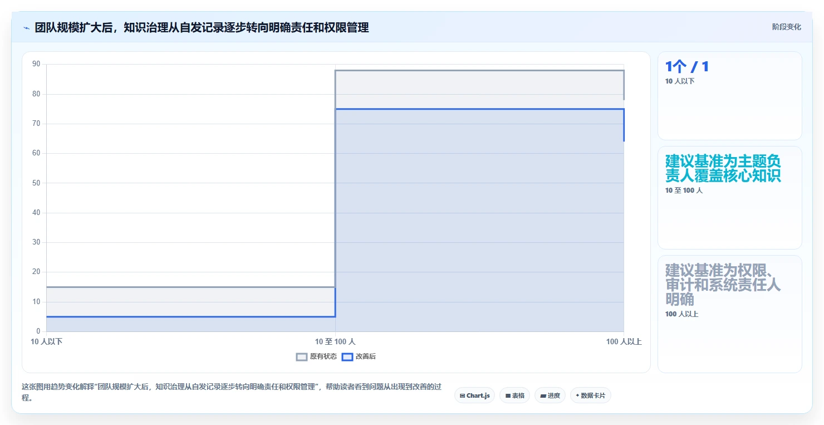Select the 表格 tag chip

514,395
